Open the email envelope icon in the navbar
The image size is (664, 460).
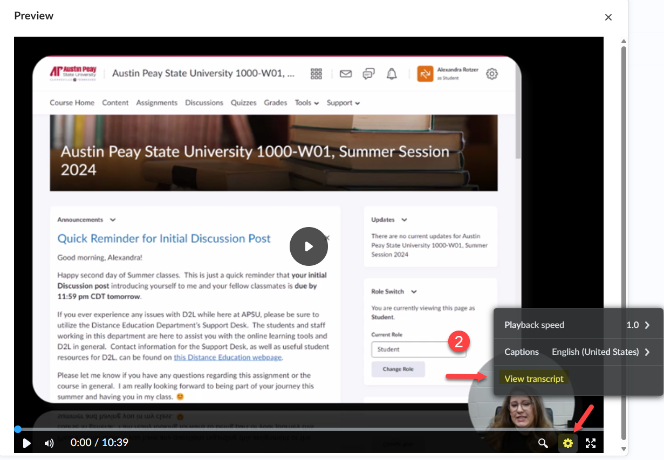(345, 74)
